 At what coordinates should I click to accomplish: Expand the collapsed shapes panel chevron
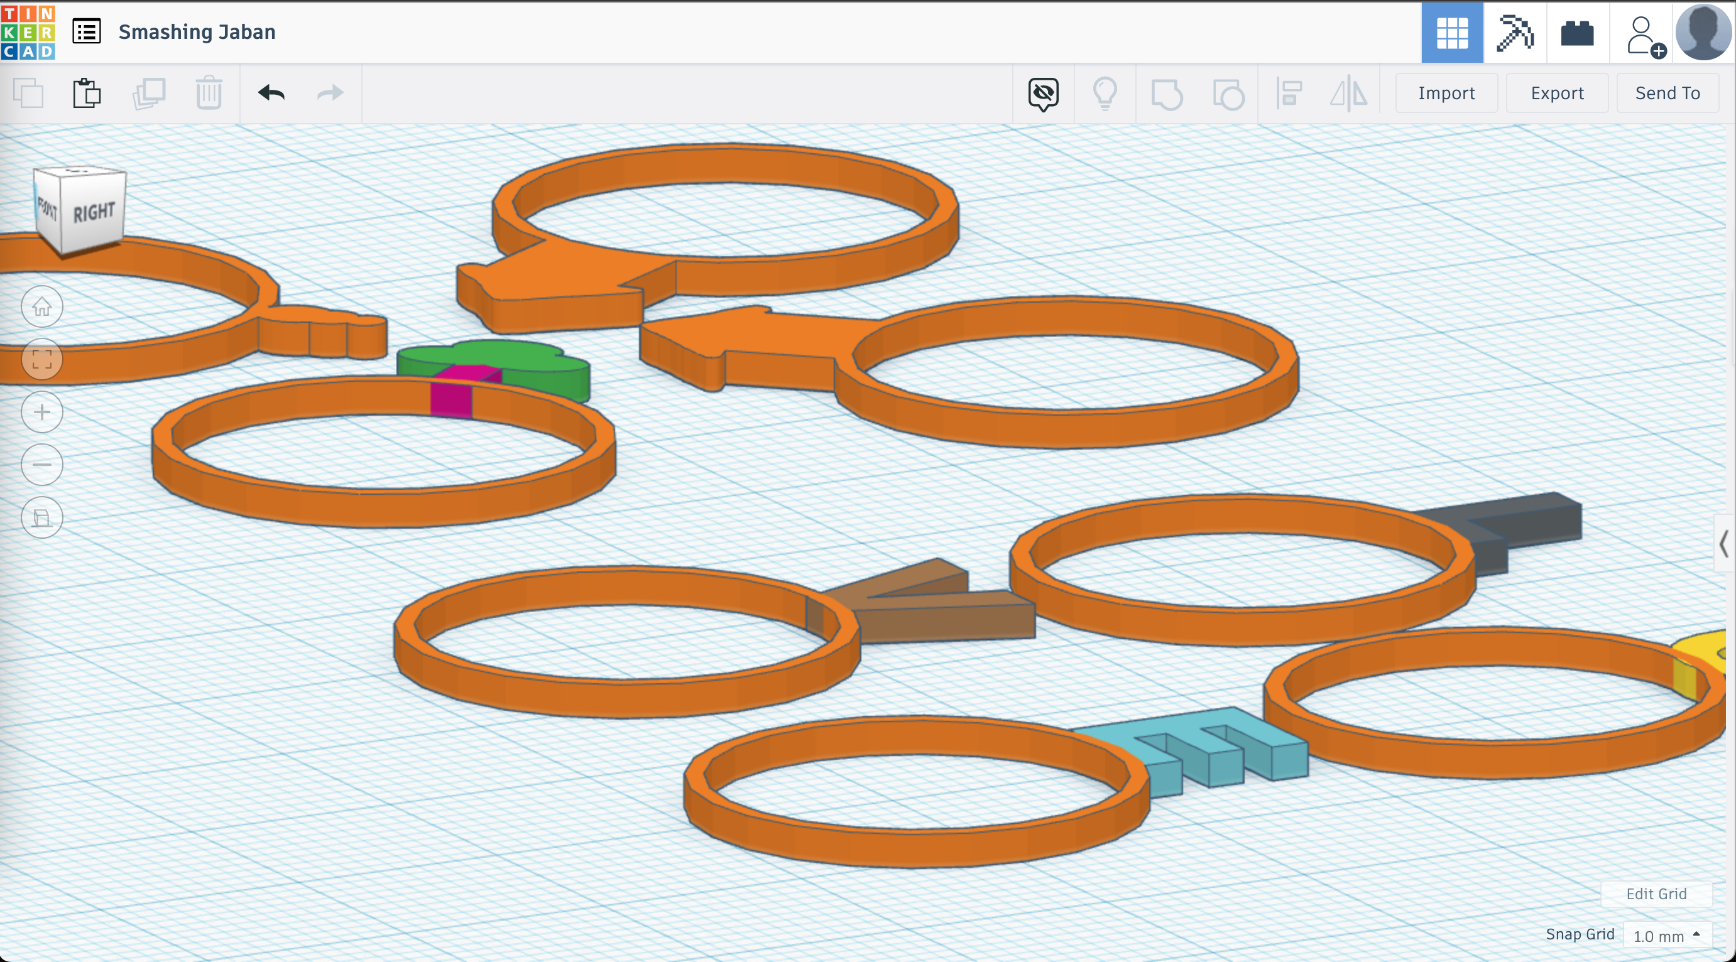[1724, 543]
